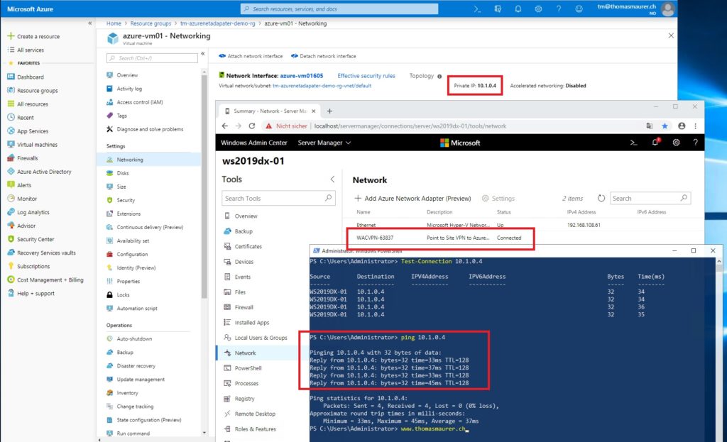Open Effective security rules link
Screen dimensions: 727x442
click(x=366, y=75)
